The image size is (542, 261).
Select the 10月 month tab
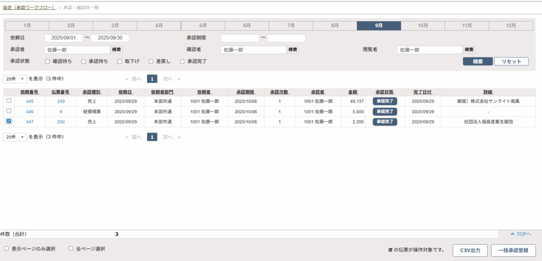click(422, 25)
